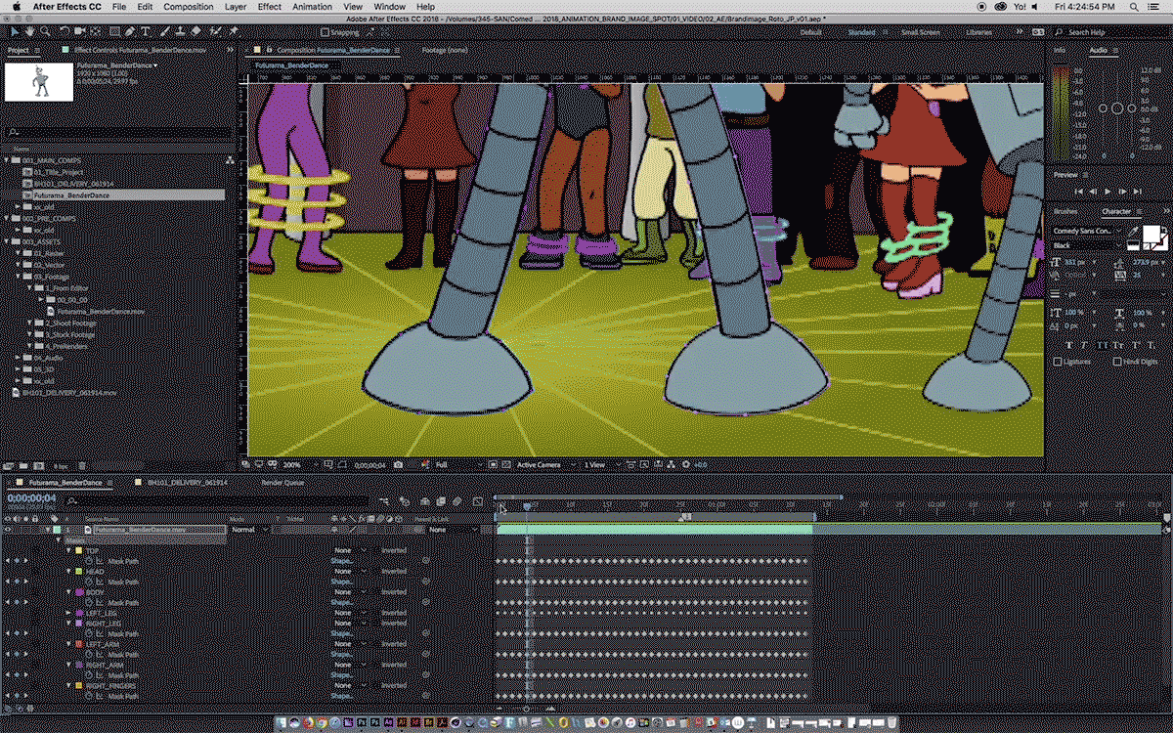Select the Libraries workspace
This screenshot has height=733, width=1173.
(979, 32)
